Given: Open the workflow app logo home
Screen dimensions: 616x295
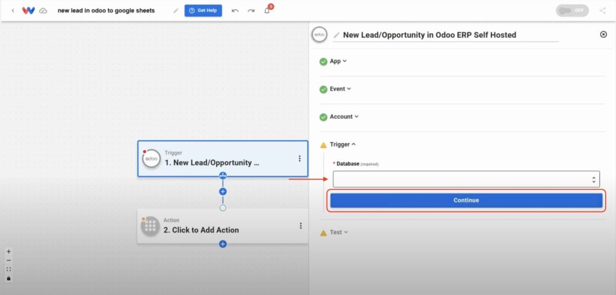Looking at the screenshot, I should 28,11.
